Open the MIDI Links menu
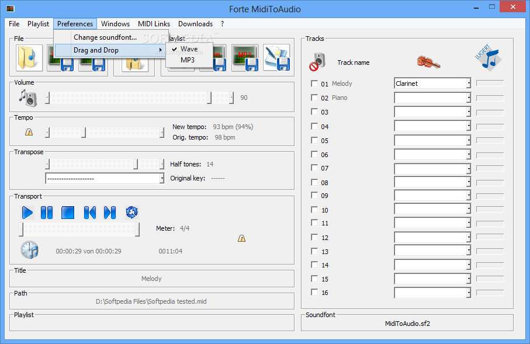Image resolution: width=530 pixels, height=344 pixels. (154, 24)
